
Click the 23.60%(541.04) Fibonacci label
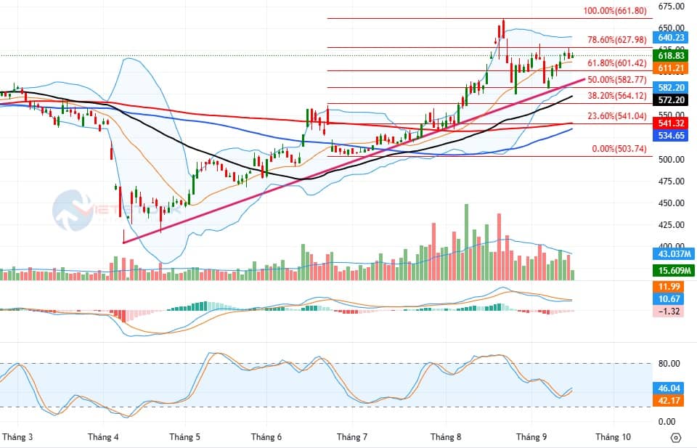617,116
